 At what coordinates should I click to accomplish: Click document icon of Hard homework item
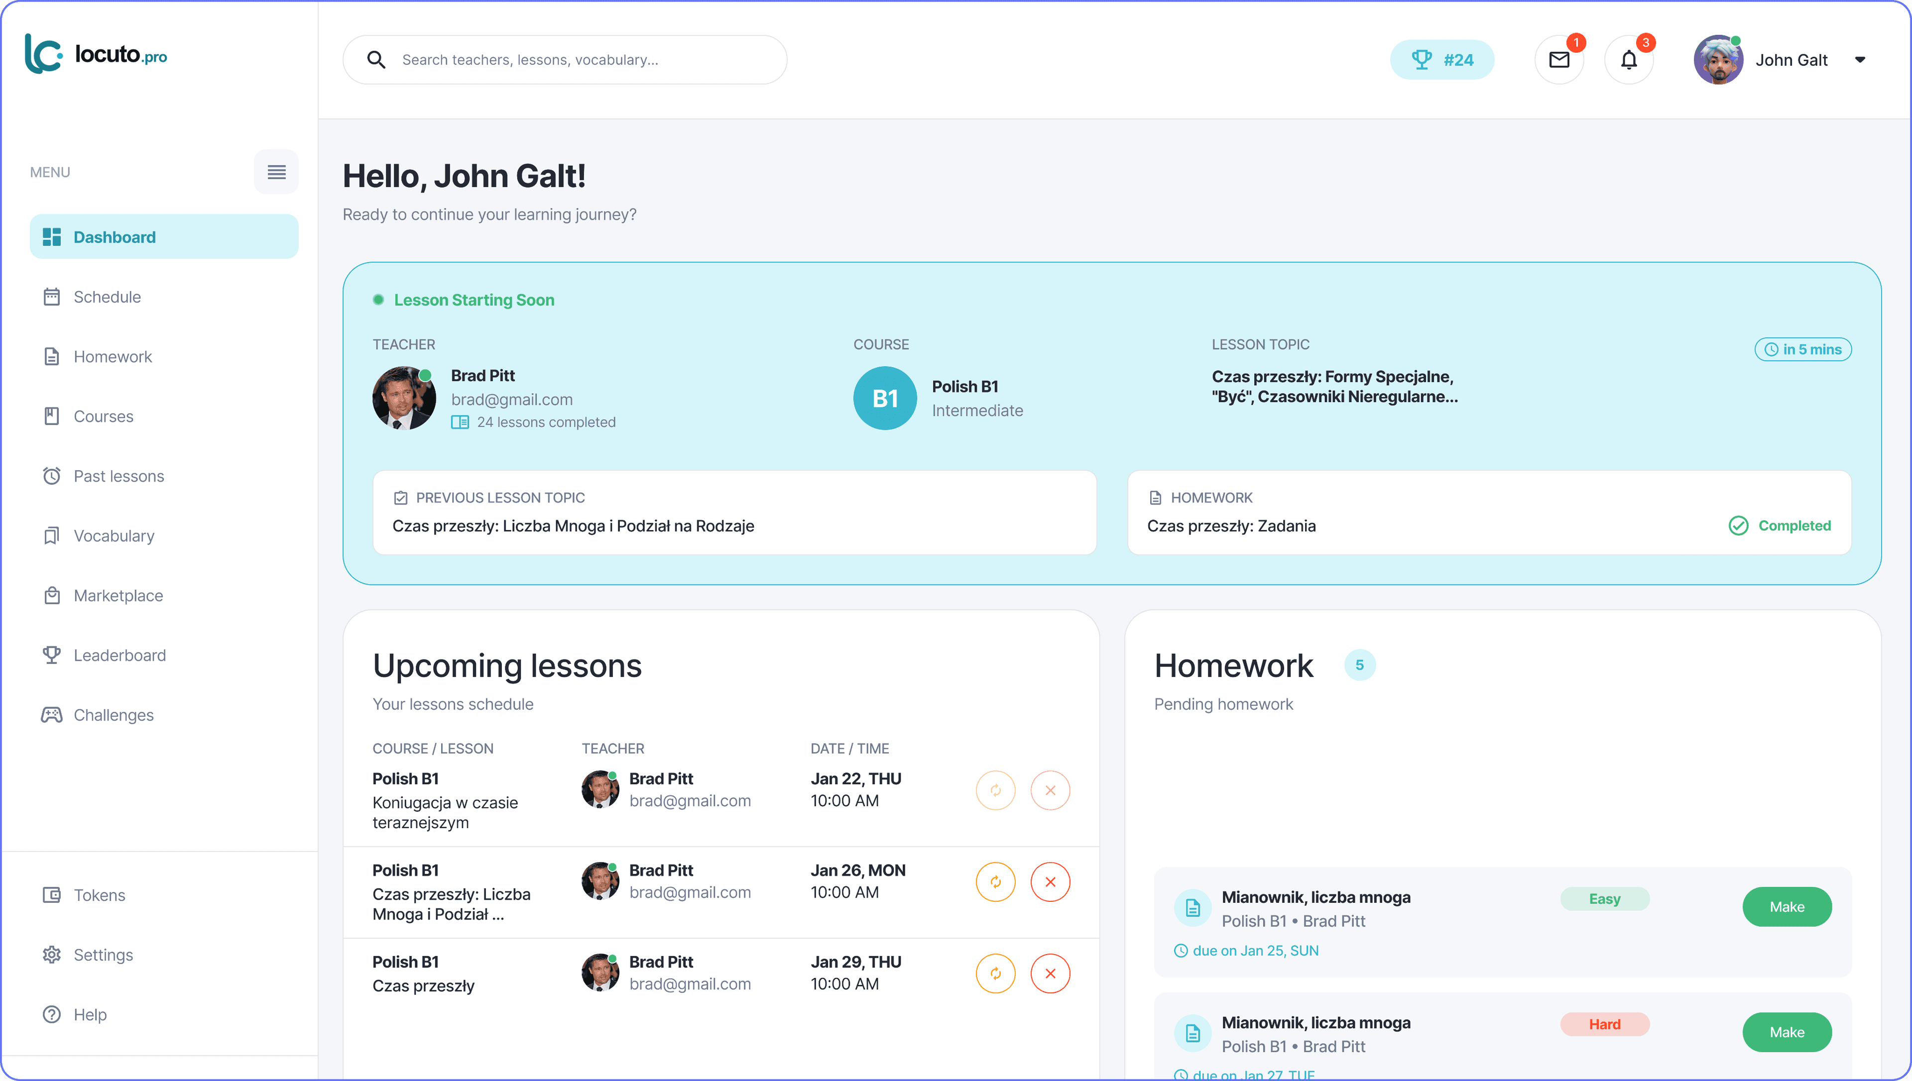click(1193, 1033)
